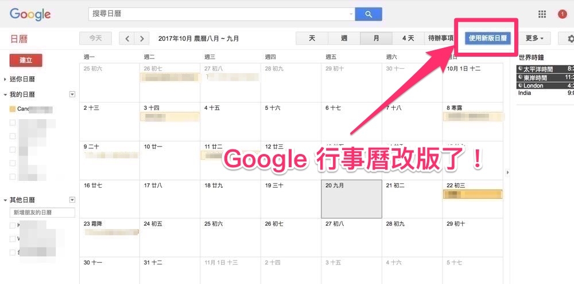
Task: Switch to 月 view
Action: point(377,38)
